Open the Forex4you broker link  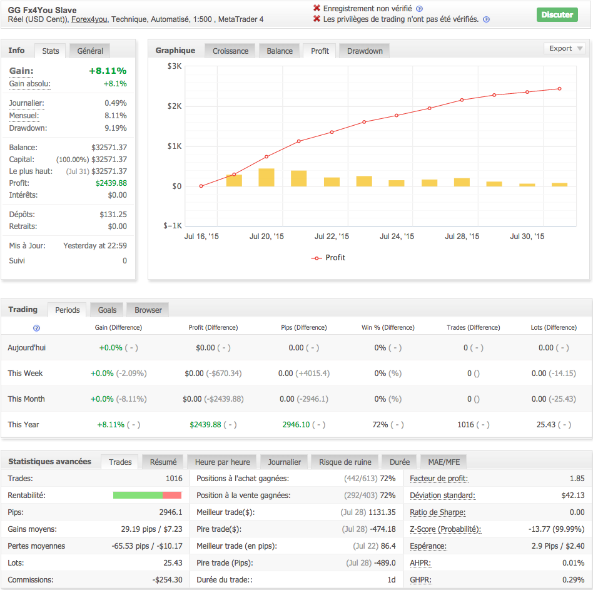89,19
